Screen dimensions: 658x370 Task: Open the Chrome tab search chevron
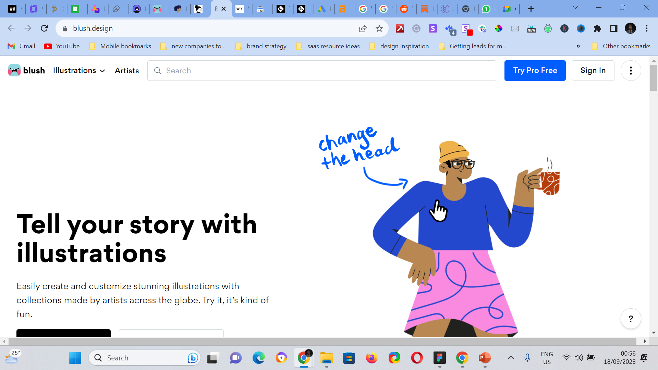(x=575, y=8)
